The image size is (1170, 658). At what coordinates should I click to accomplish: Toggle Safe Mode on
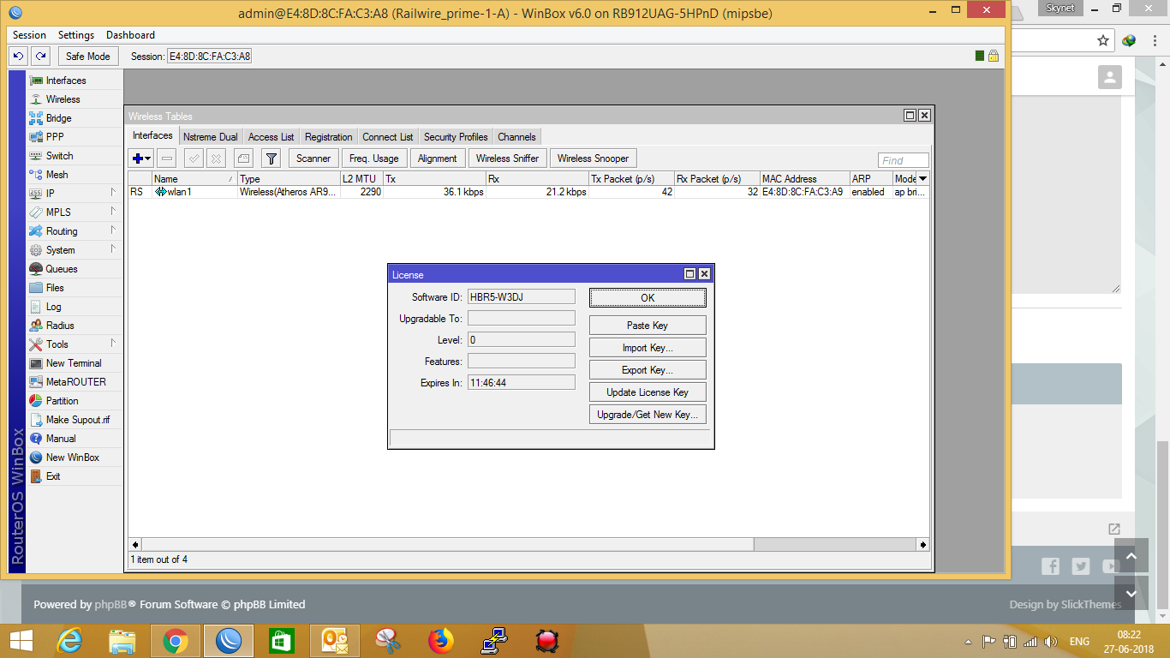(x=88, y=56)
